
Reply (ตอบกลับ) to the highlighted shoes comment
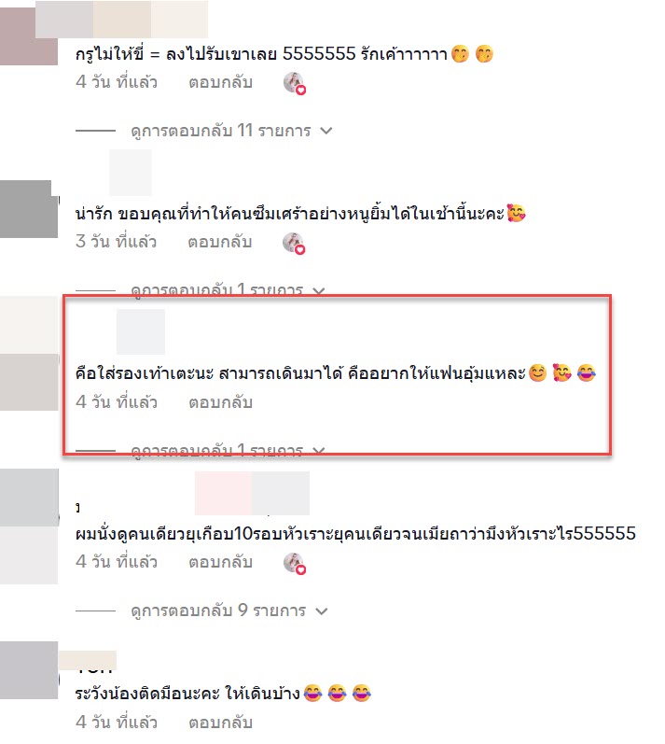(x=220, y=402)
